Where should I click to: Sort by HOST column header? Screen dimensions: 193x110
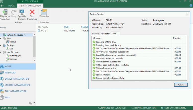[67, 27]
